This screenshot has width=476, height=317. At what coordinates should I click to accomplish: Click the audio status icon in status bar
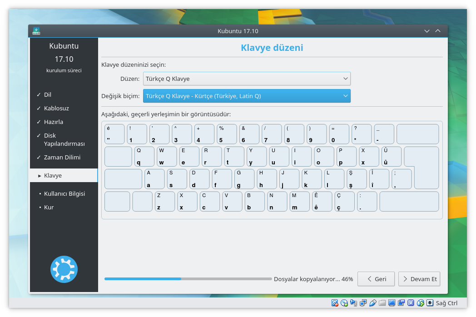tap(354, 303)
